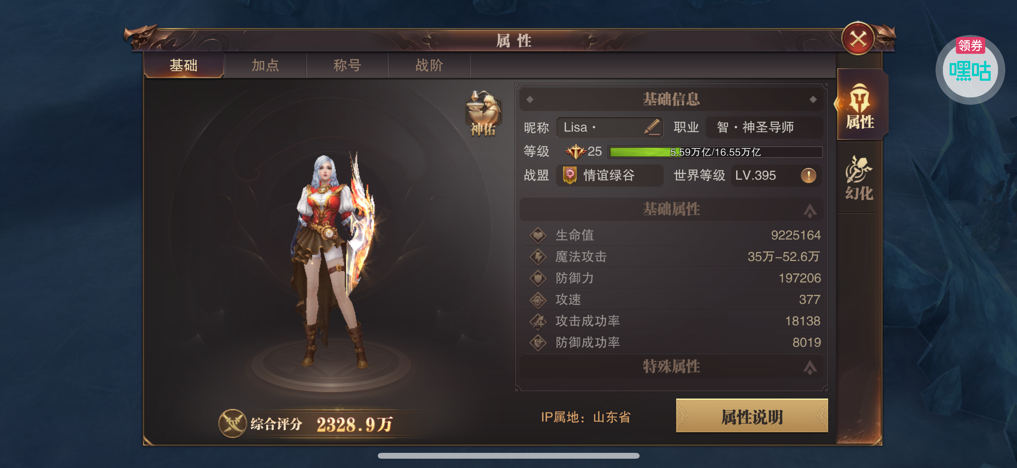Edit nickname with pencil icon
This screenshot has width=1017, height=468.
[x=652, y=127]
